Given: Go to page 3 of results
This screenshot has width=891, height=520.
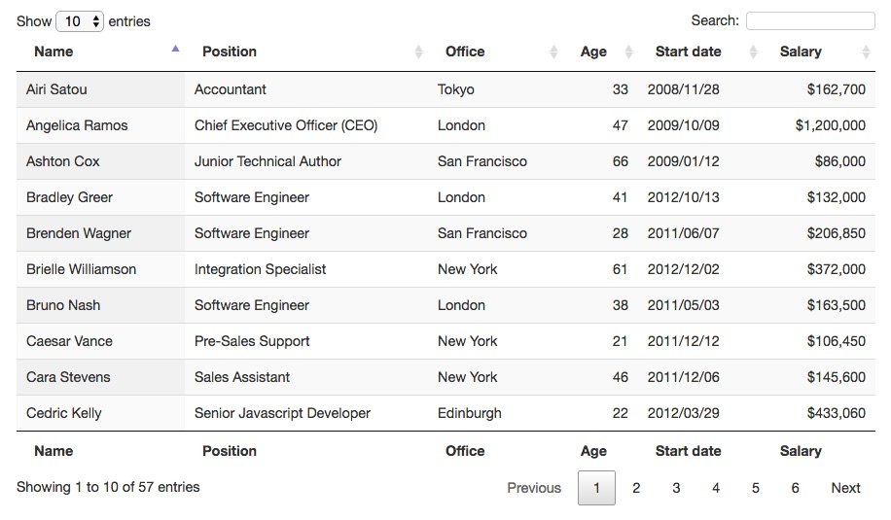Looking at the screenshot, I should (676, 488).
